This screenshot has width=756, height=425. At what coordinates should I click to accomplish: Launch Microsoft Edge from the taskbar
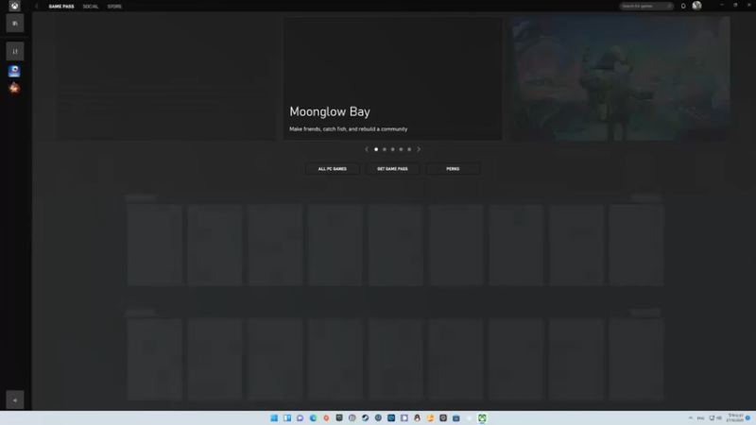click(313, 417)
